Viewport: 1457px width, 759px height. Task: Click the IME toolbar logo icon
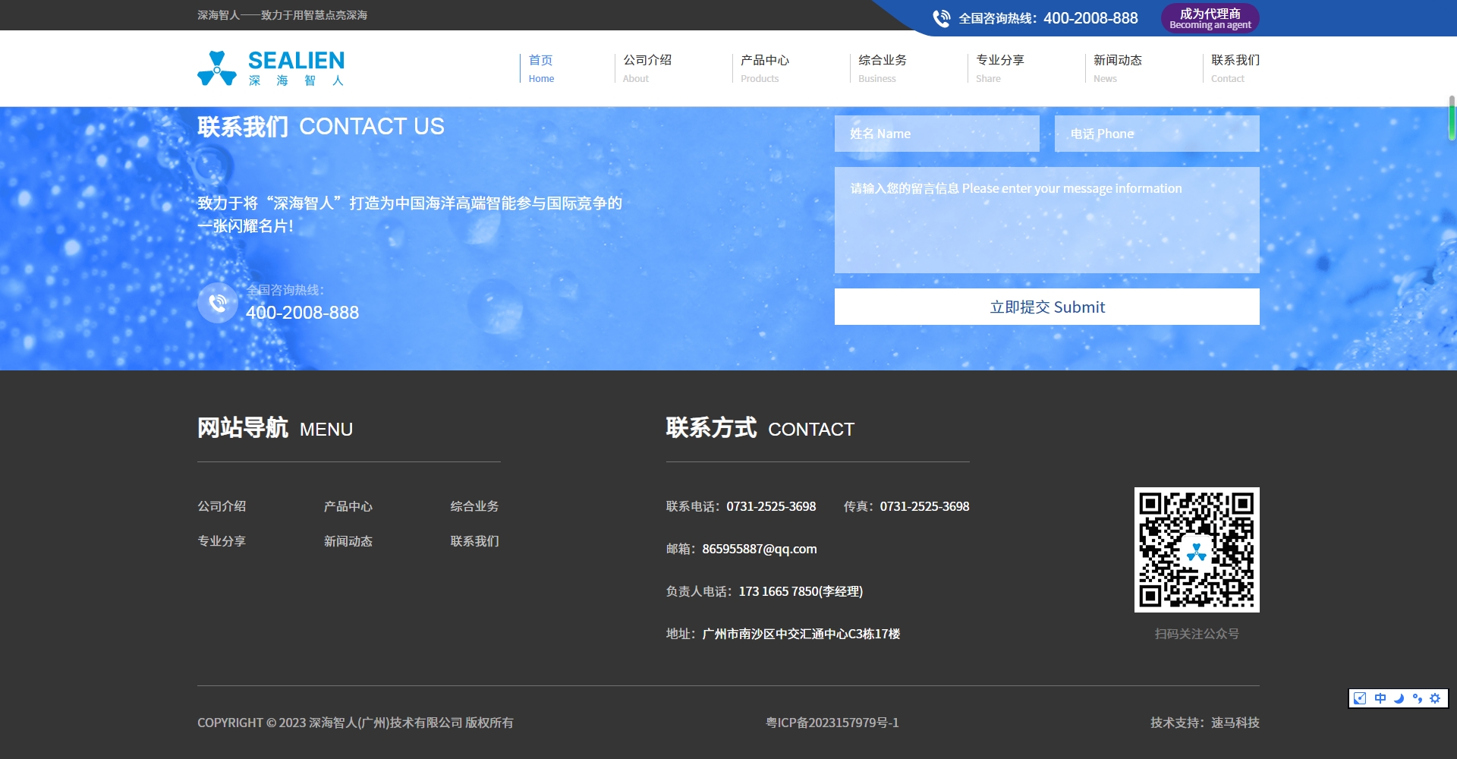point(1360,698)
